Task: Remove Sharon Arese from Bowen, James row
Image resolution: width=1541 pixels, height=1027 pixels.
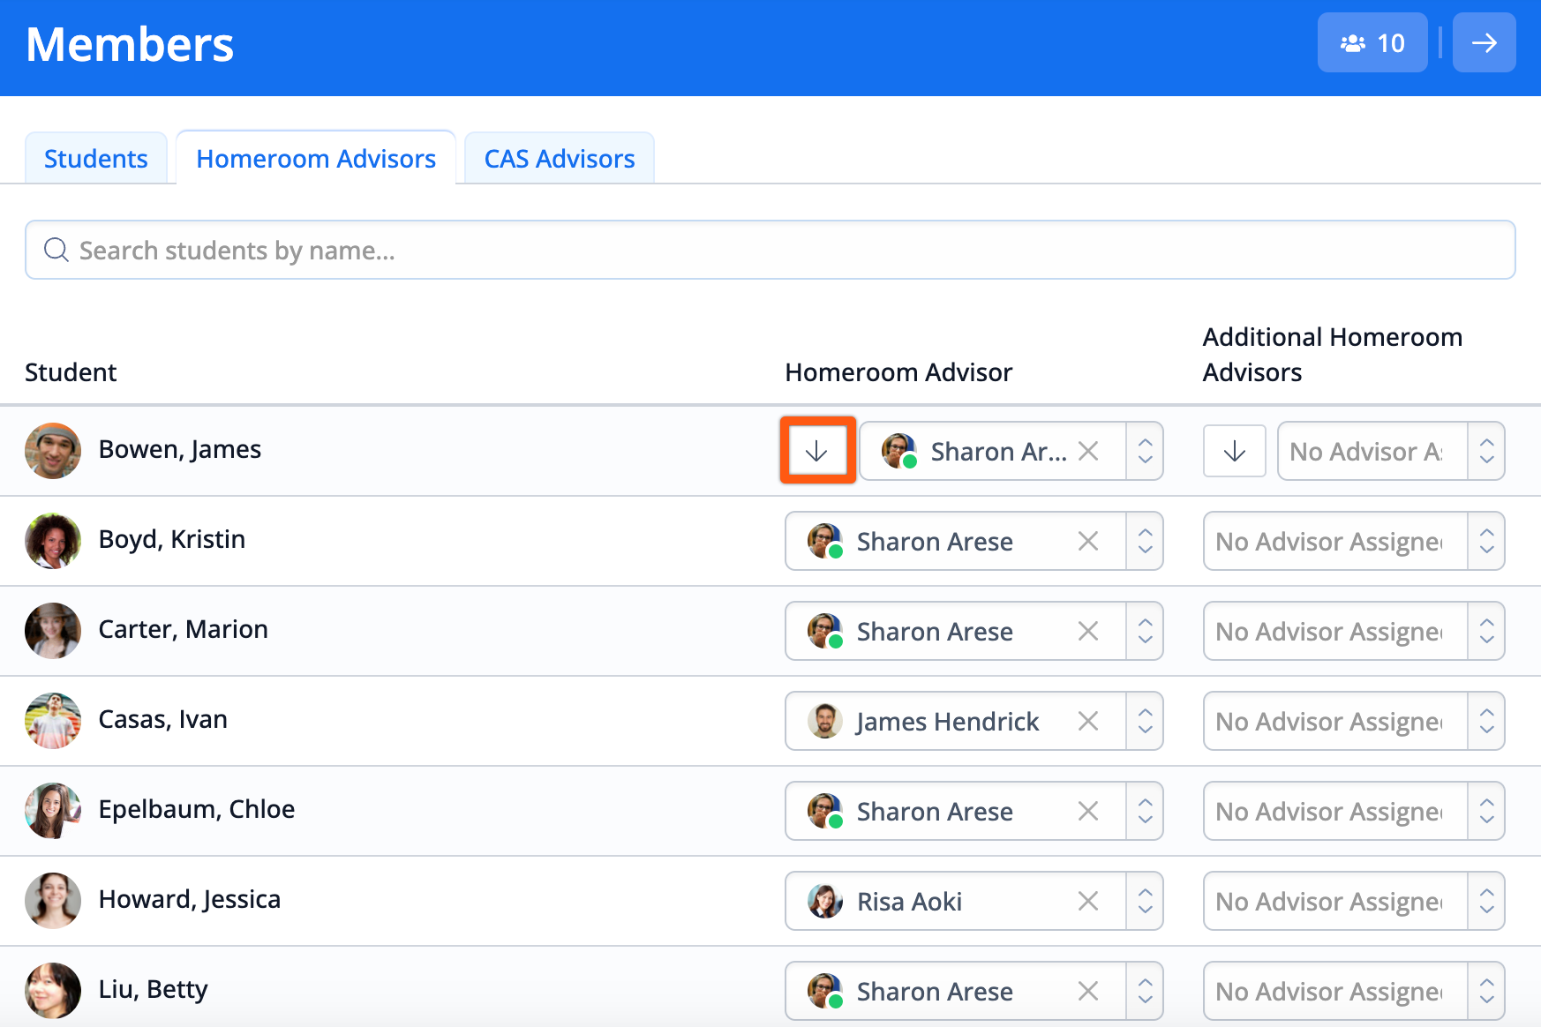Action: pos(1088,451)
